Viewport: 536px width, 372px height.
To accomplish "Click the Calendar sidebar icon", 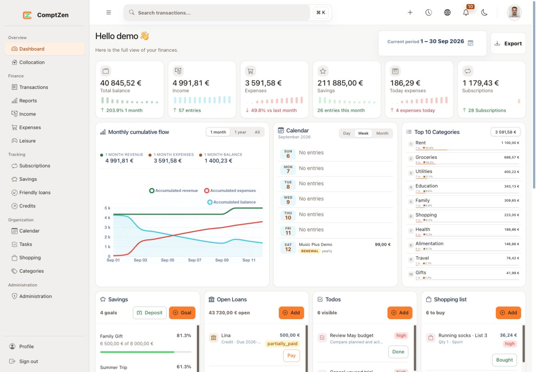I will (15, 231).
